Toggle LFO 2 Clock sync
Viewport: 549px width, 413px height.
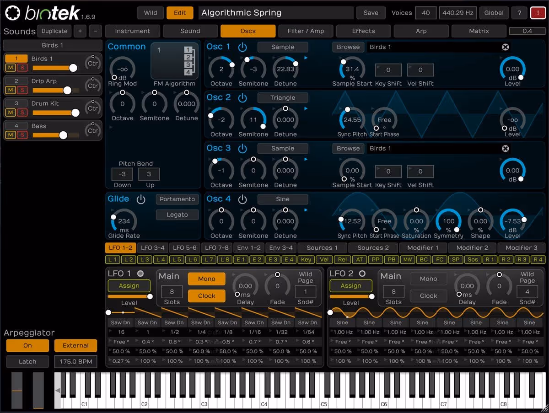click(428, 295)
